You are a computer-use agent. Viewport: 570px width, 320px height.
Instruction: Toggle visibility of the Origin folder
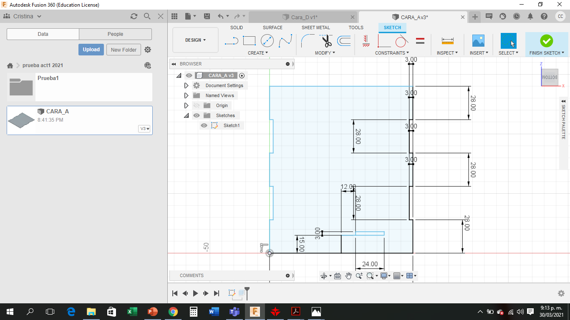197,105
